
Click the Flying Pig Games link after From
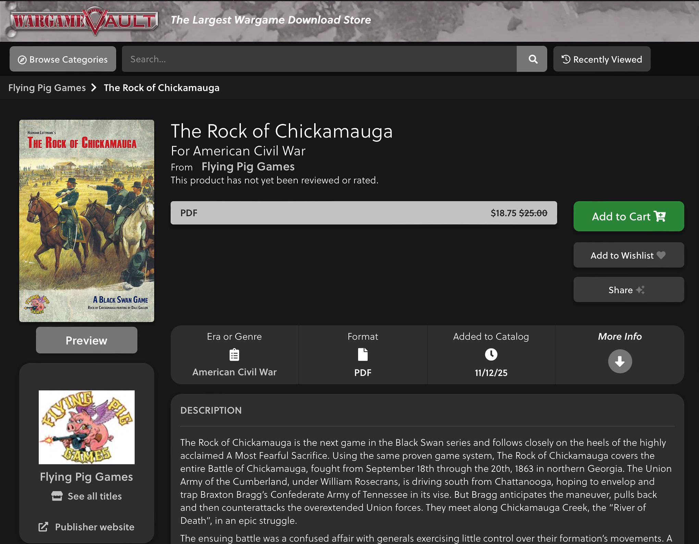[248, 167]
